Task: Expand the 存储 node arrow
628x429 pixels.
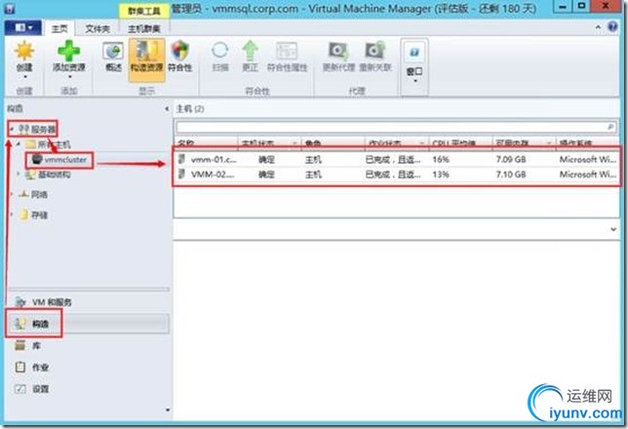Action: (x=12, y=215)
